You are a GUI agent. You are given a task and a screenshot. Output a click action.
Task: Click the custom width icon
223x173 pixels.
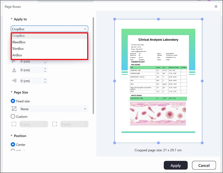point(14,124)
